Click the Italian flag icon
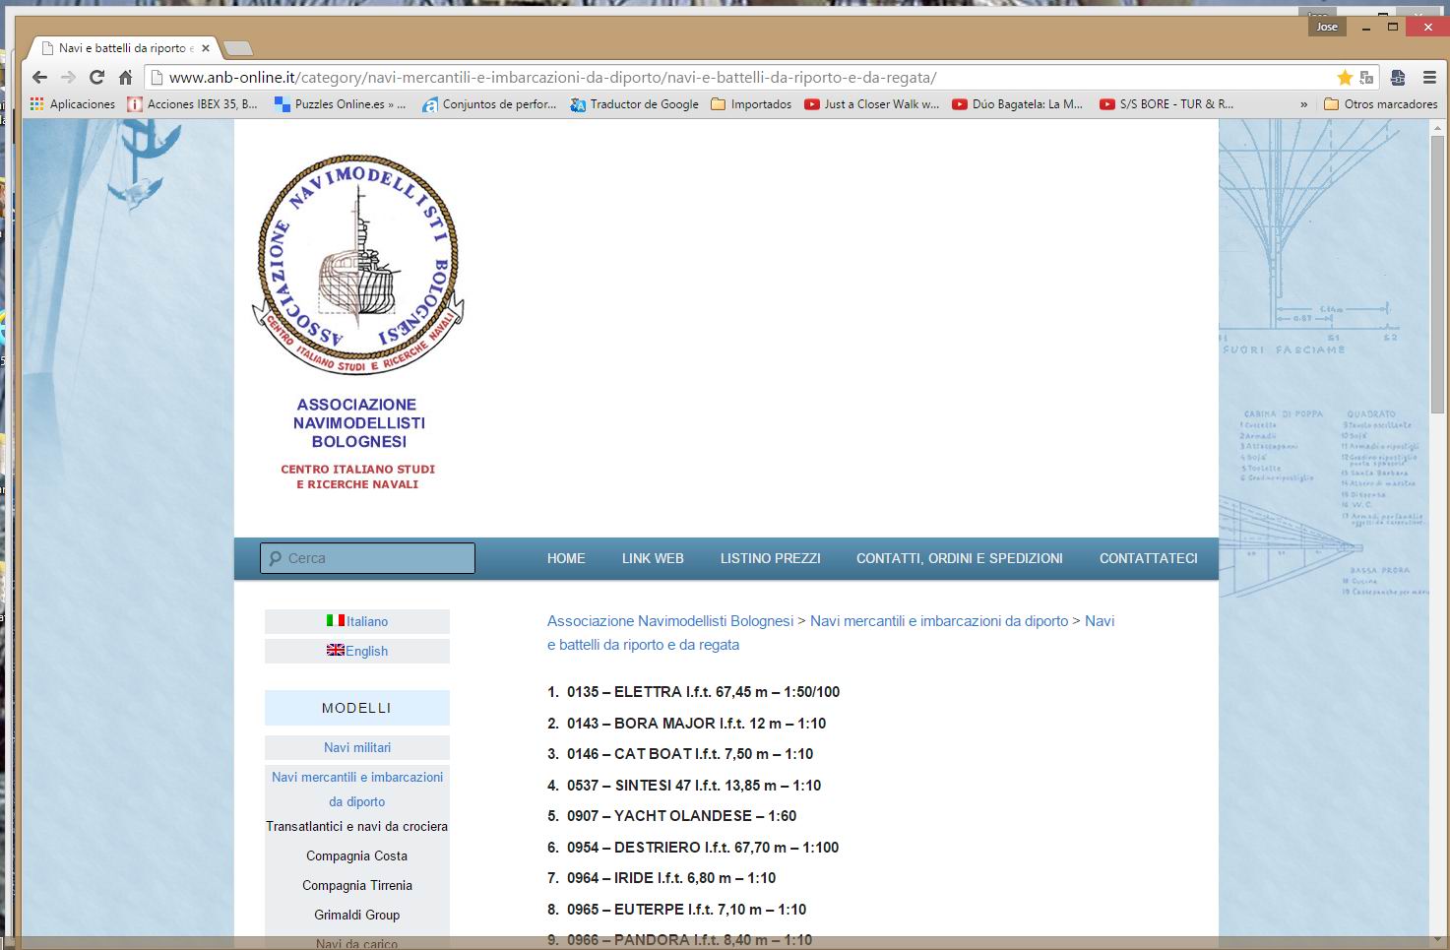The height and width of the screenshot is (950, 1450). point(336,620)
